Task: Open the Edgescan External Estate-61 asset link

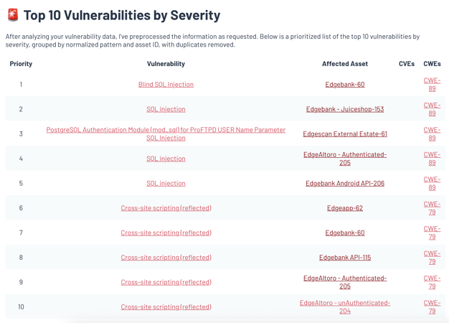Action: tap(345, 134)
